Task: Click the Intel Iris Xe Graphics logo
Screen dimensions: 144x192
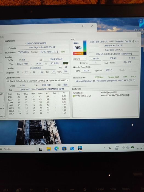Action: pos(80,48)
